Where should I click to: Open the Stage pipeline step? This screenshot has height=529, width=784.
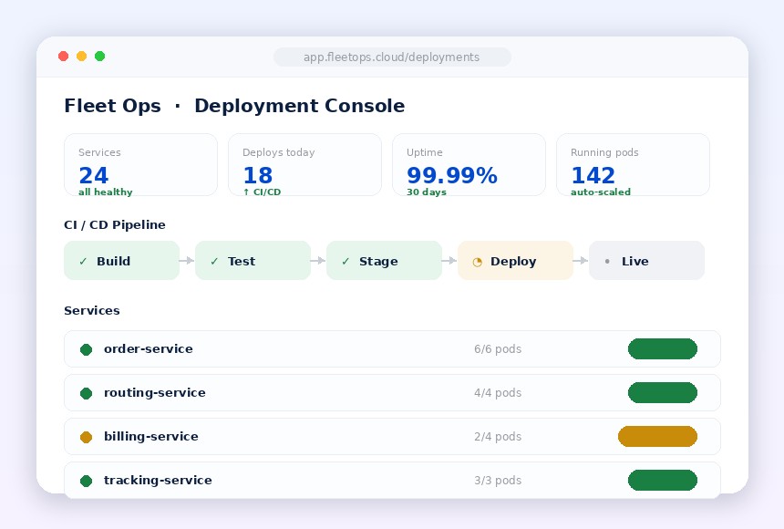384,260
